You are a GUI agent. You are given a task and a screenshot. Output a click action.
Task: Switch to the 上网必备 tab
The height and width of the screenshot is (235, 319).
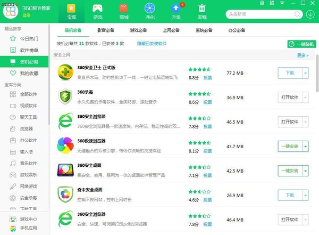(x=171, y=30)
